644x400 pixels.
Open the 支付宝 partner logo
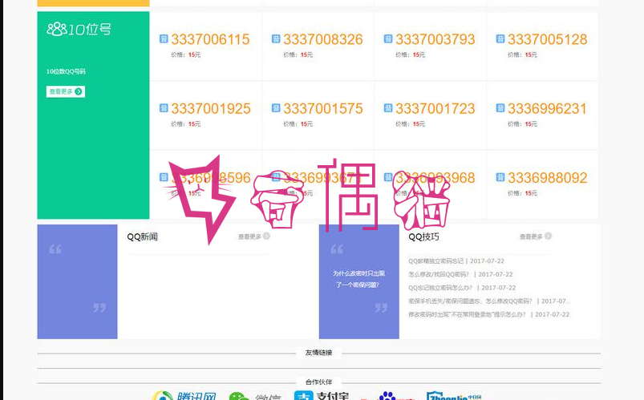pyautogui.click(x=322, y=396)
